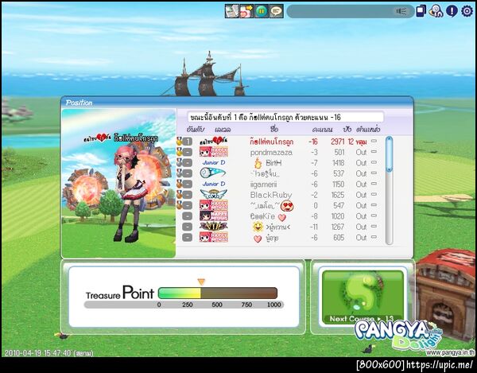477x373 pixels.
Task: Open the chat speech-bubble toolbar icon
Action: tap(276, 11)
